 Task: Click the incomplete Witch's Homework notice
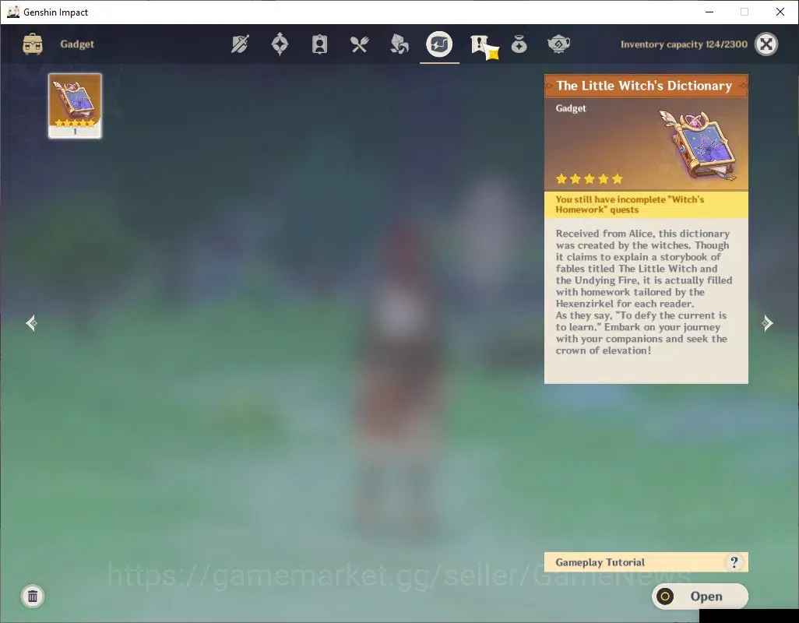[646, 205]
